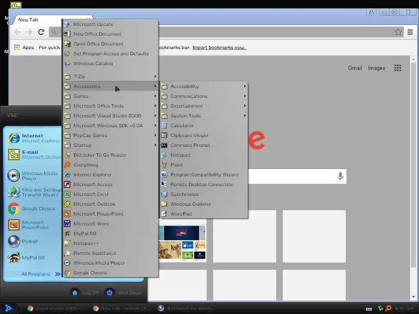This screenshot has width=419, height=314.
Task: Open Chrome hamburger menu
Action: (x=410, y=32)
